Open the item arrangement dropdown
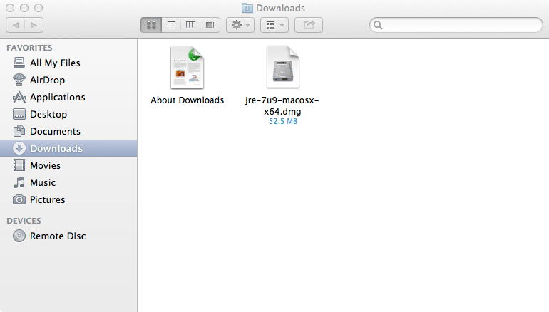The height and width of the screenshot is (312, 549). point(273,25)
